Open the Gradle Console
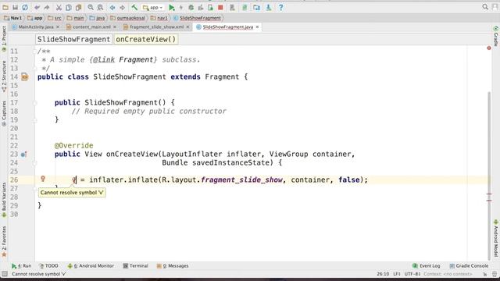This screenshot has height=281, width=500. (469, 265)
